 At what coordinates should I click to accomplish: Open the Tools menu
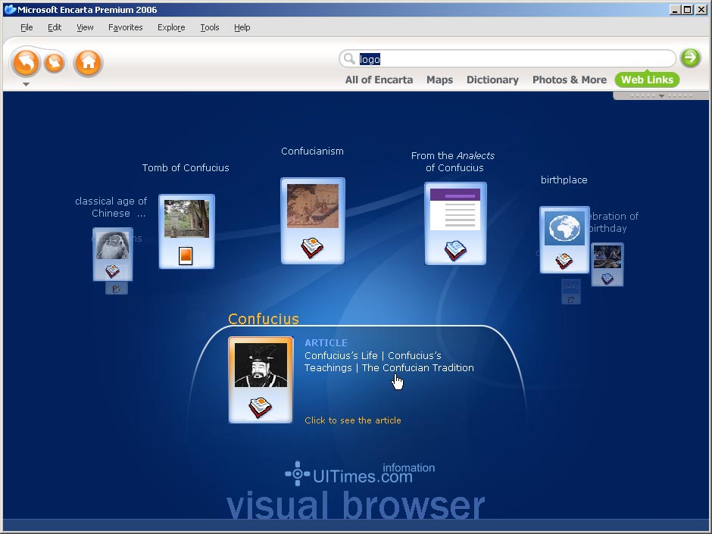[210, 27]
